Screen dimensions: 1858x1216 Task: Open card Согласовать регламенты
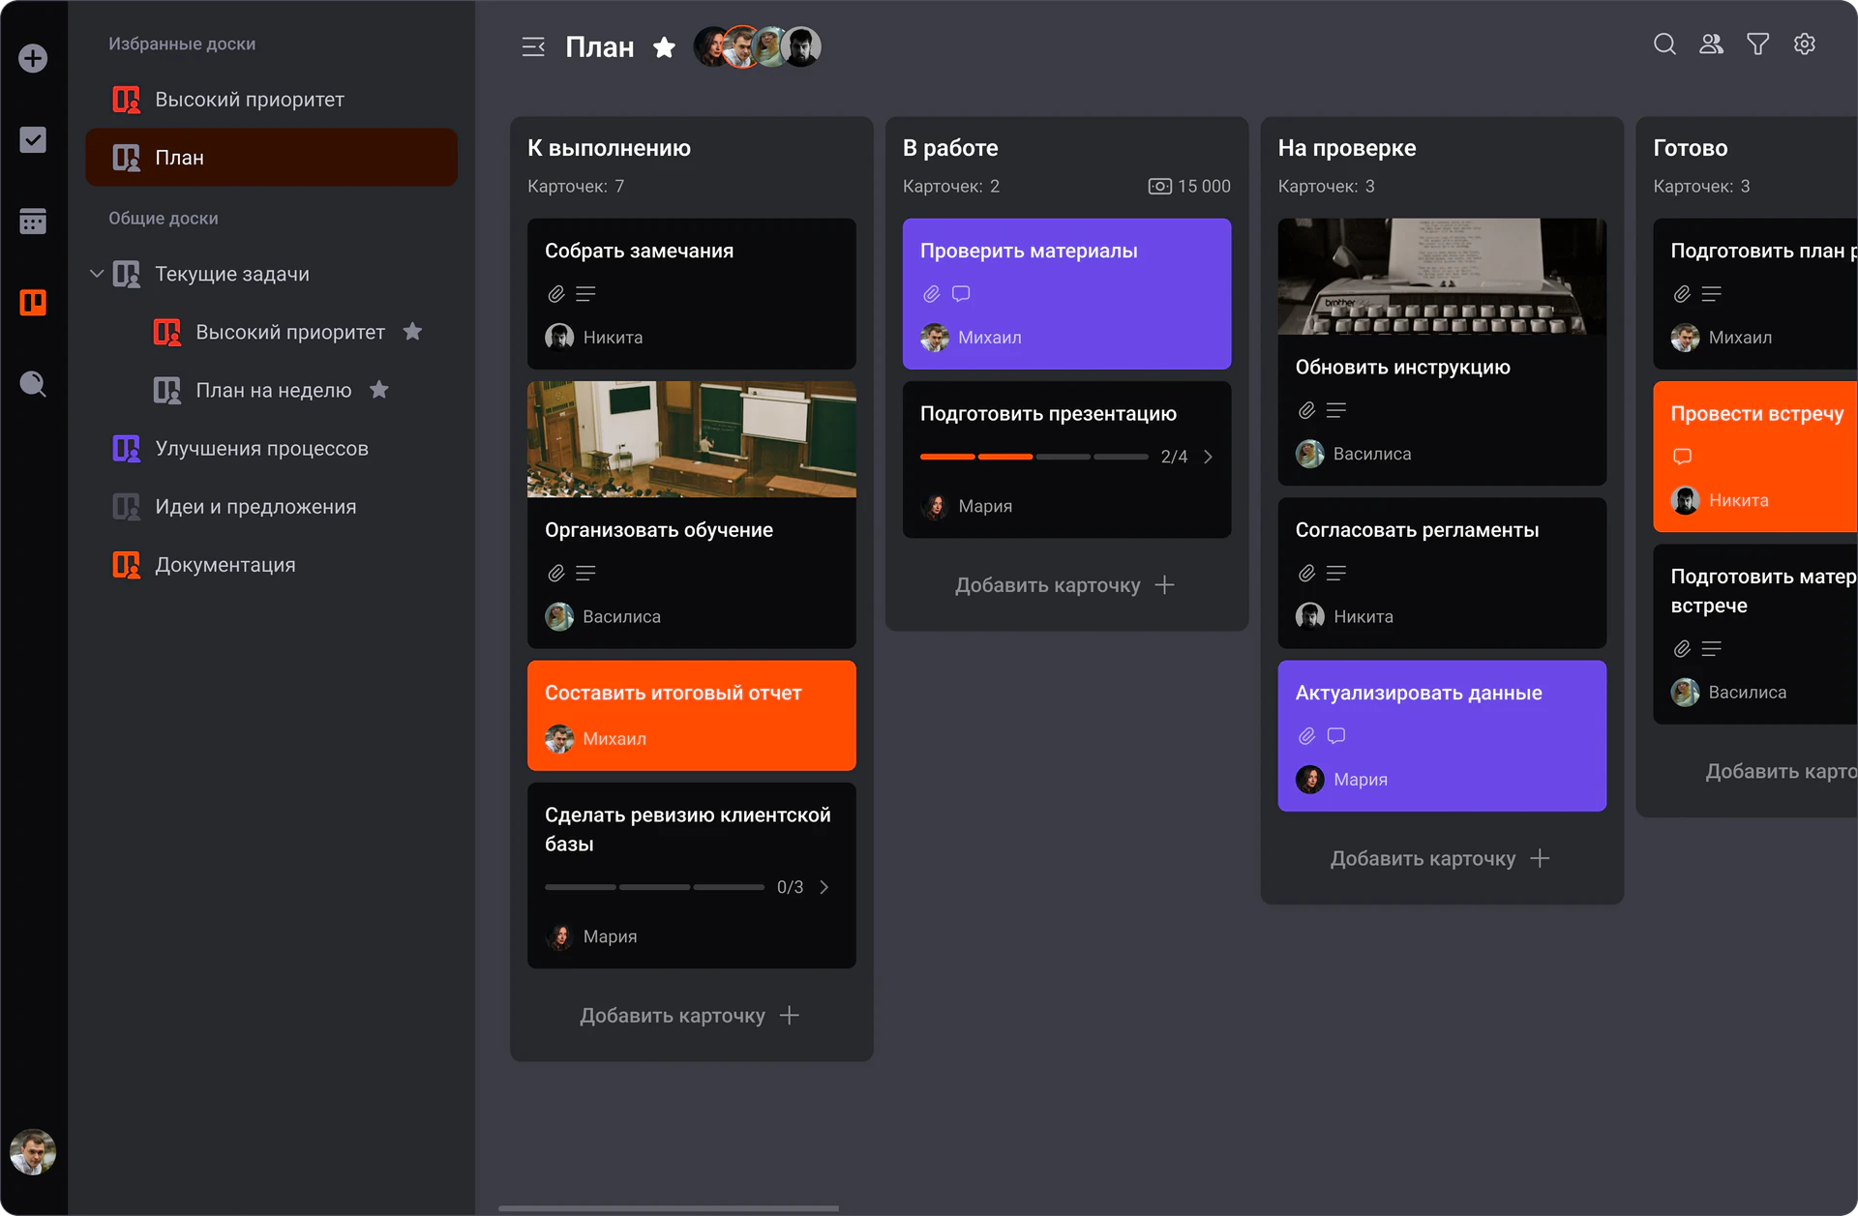pos(1442,573)
